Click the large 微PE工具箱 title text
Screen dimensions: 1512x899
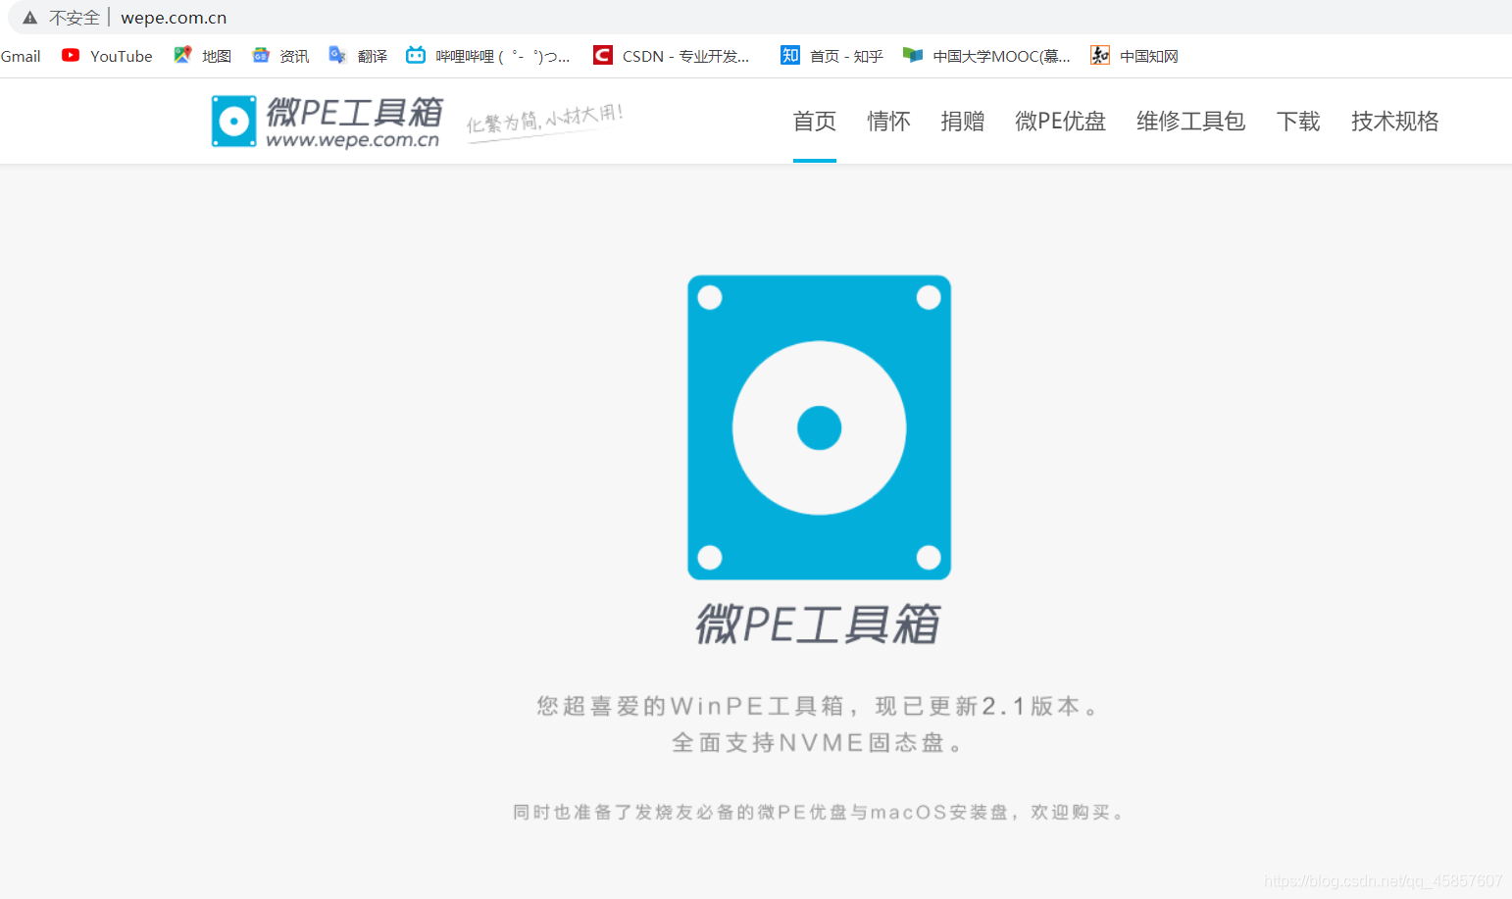point(819,624)
